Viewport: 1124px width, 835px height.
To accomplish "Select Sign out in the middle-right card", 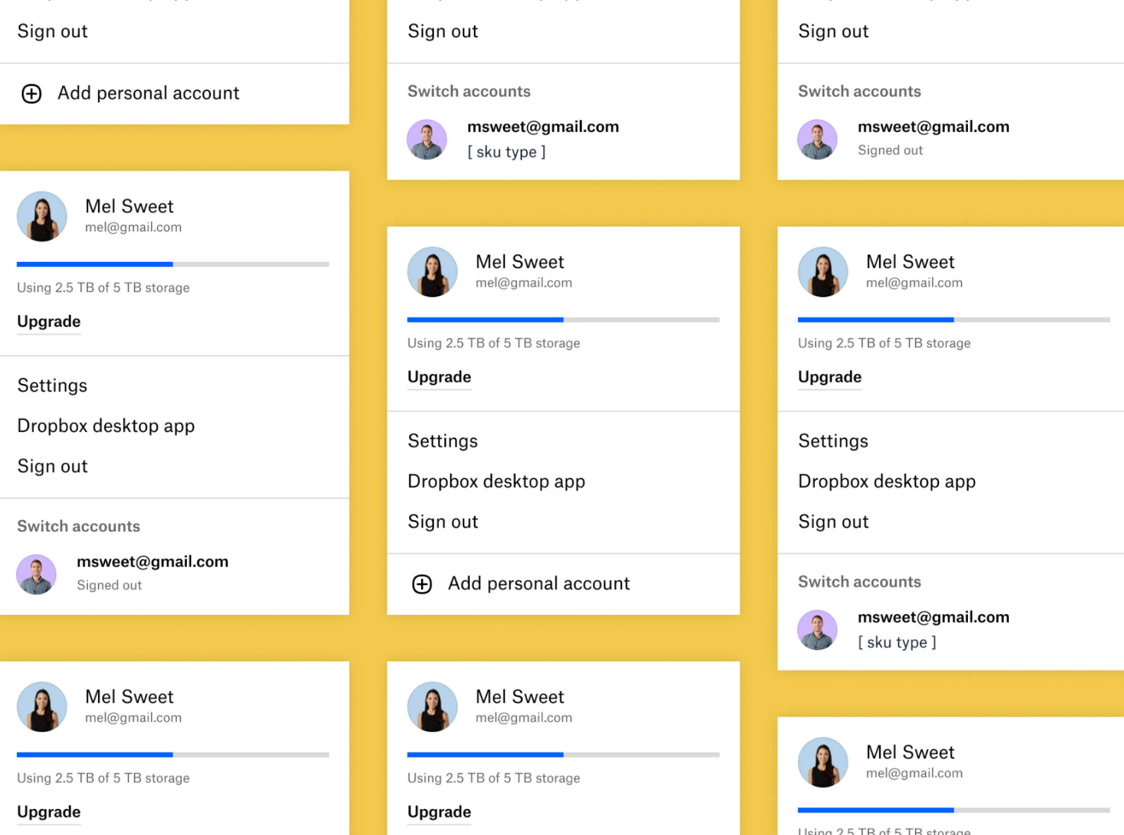I will click(833, 522).
